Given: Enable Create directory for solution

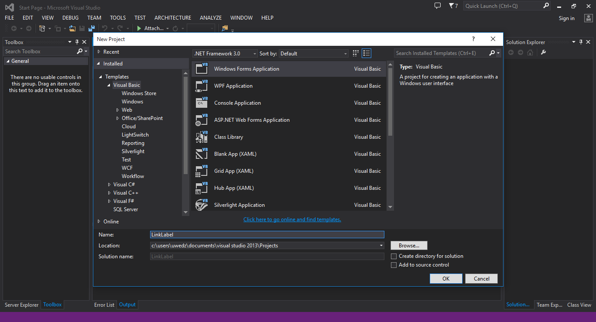Looking at the screenshot, I should tap(394, 256).
